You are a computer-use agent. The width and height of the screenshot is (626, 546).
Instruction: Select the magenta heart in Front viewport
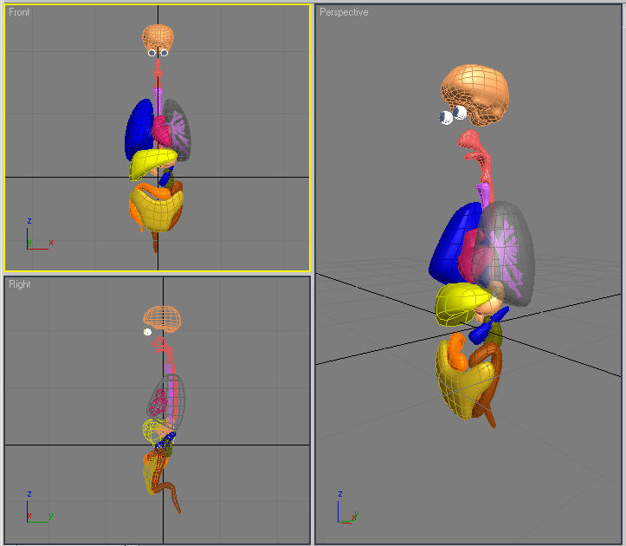point(162,132)
